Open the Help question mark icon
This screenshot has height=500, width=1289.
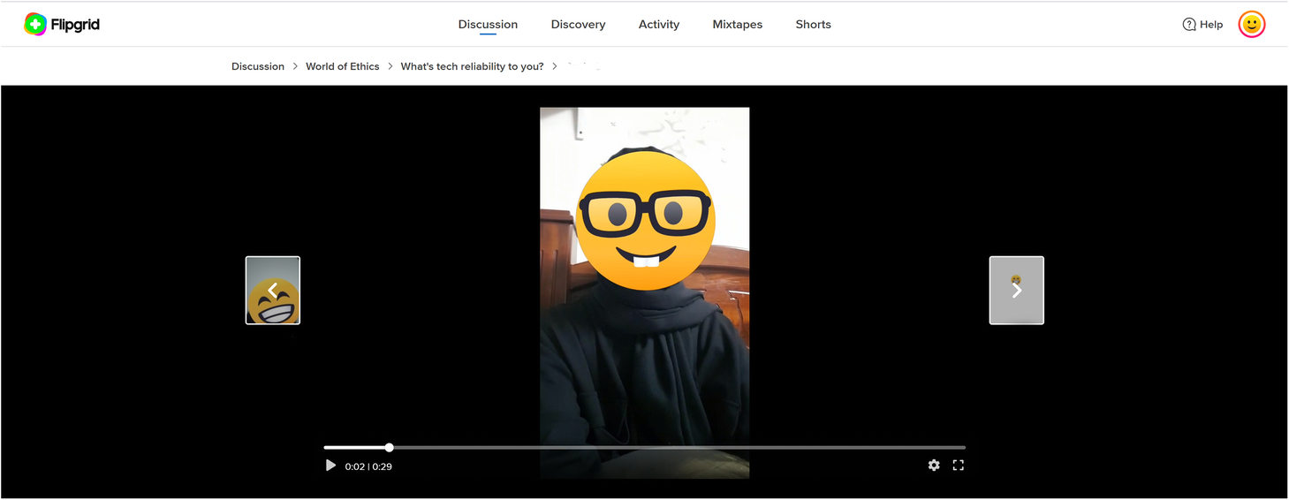(x=1189, y=25)
